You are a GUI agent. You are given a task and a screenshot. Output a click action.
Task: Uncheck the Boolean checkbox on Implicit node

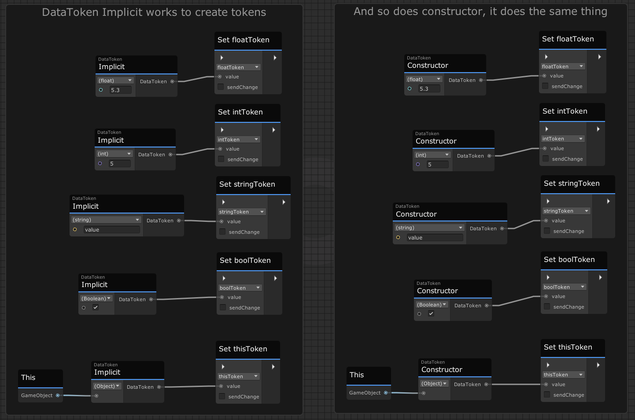pos(96,307)
